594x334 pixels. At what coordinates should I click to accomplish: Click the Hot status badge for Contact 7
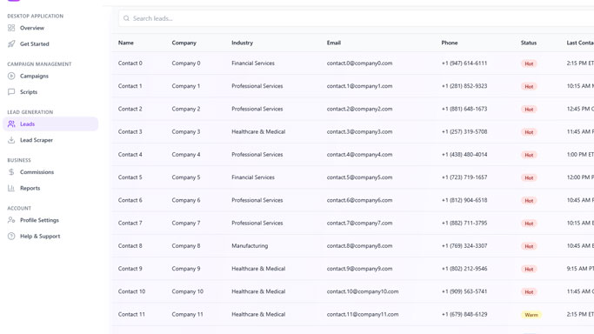pos(529,224)
